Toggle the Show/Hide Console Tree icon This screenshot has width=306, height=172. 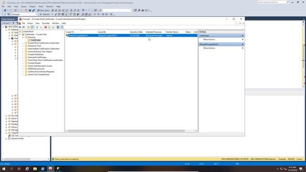coord(33,27)
